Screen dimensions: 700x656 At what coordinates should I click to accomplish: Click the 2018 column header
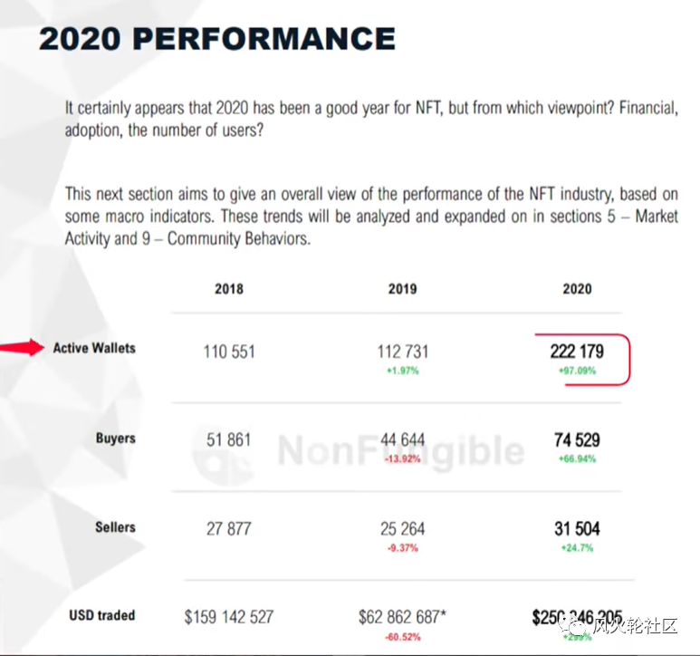pos(229,288)
